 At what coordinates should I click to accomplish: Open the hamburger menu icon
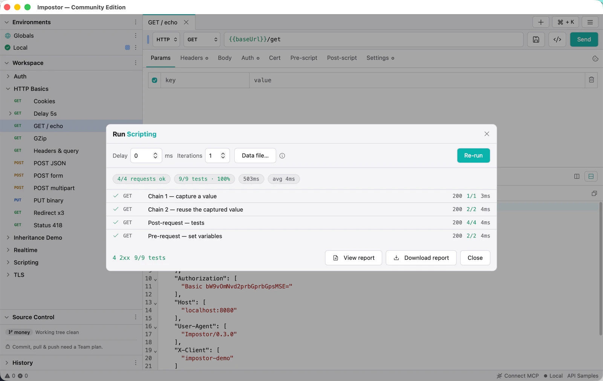590,22
